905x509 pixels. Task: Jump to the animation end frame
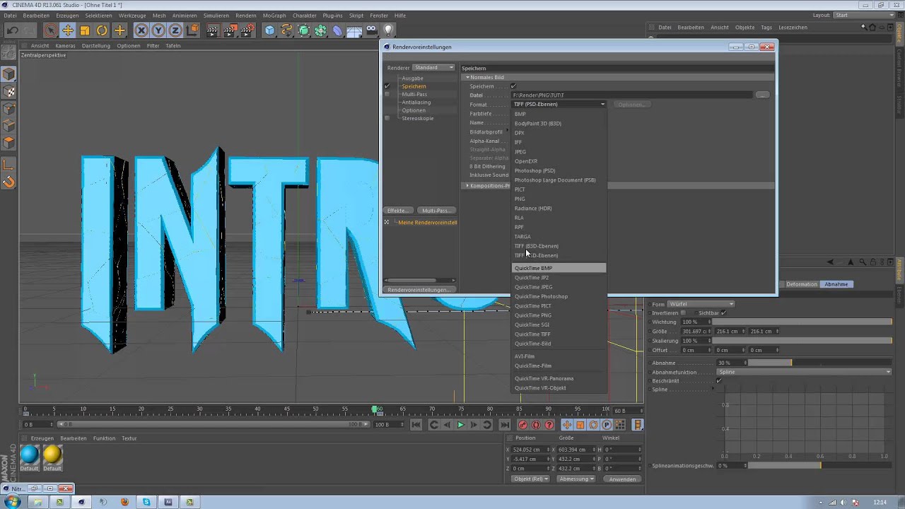(x=505, y=425)
